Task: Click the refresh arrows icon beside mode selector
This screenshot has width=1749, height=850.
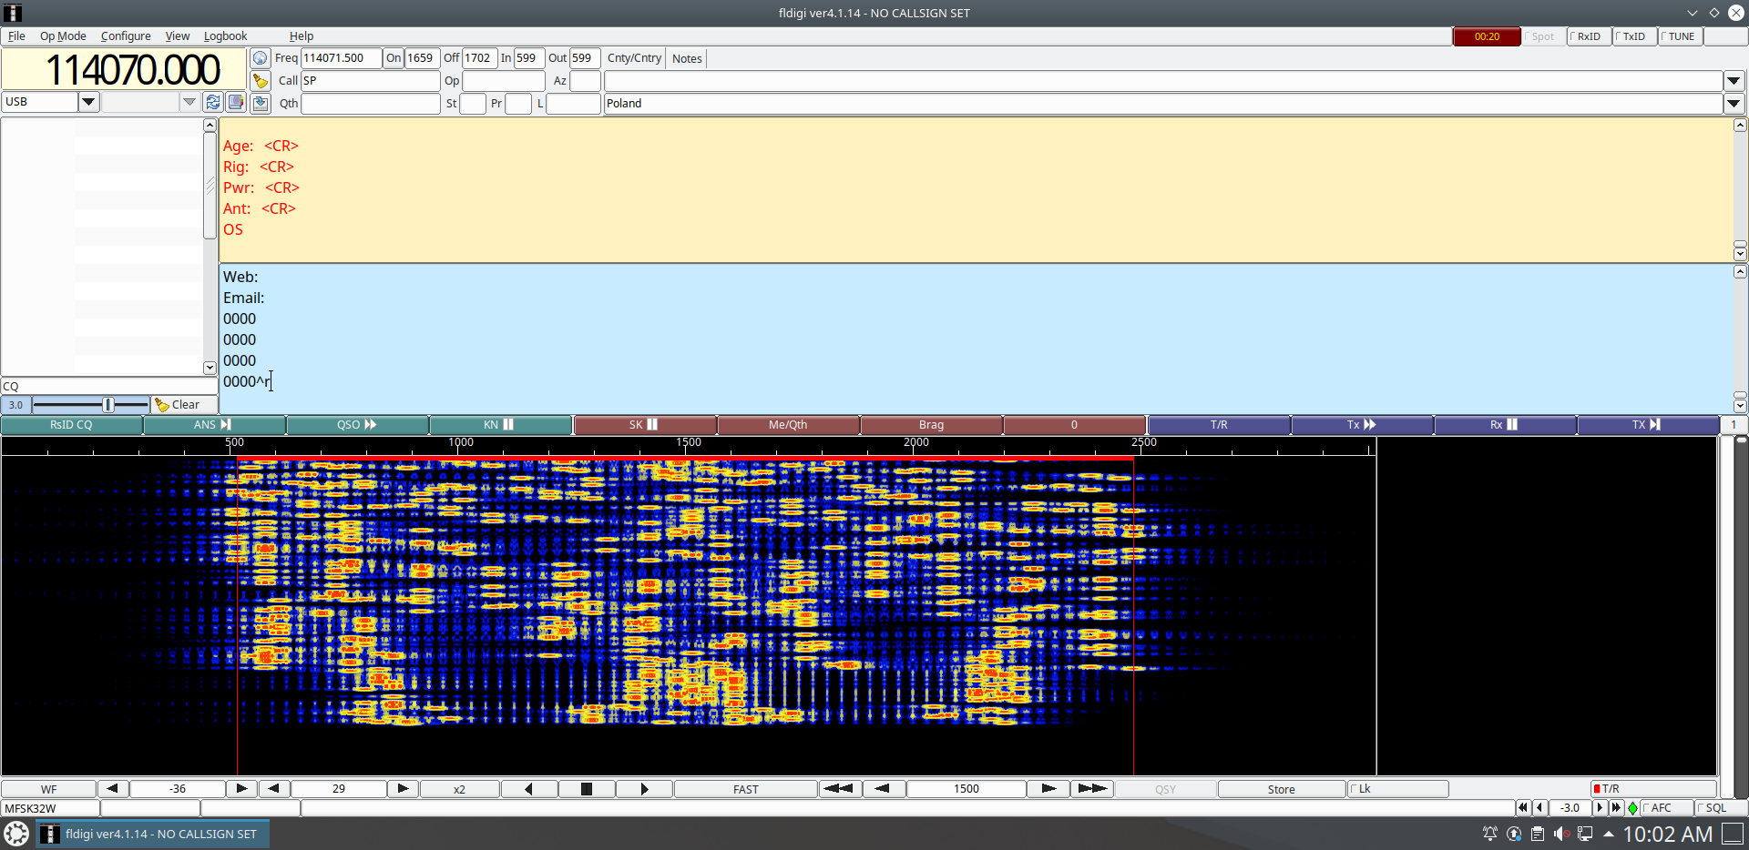Action: (x=213, y=102)
